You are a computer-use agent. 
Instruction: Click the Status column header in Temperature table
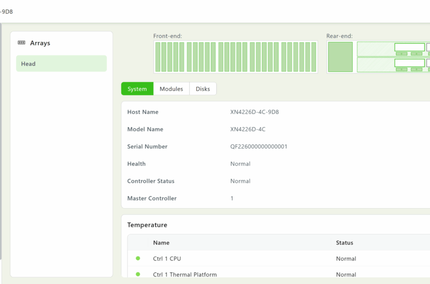click(345, 243)
